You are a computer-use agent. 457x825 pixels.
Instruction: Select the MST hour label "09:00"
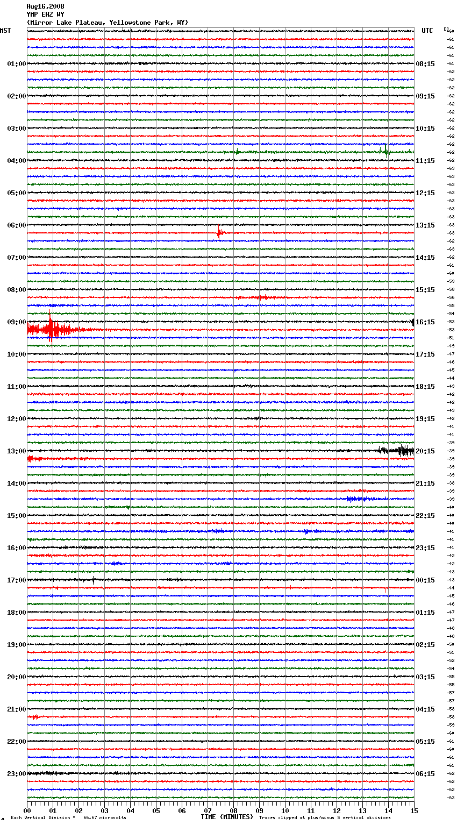pyautogui.click(x=16, y=322)
